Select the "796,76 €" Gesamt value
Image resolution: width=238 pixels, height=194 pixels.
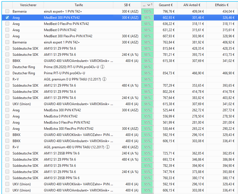point(169,11)
